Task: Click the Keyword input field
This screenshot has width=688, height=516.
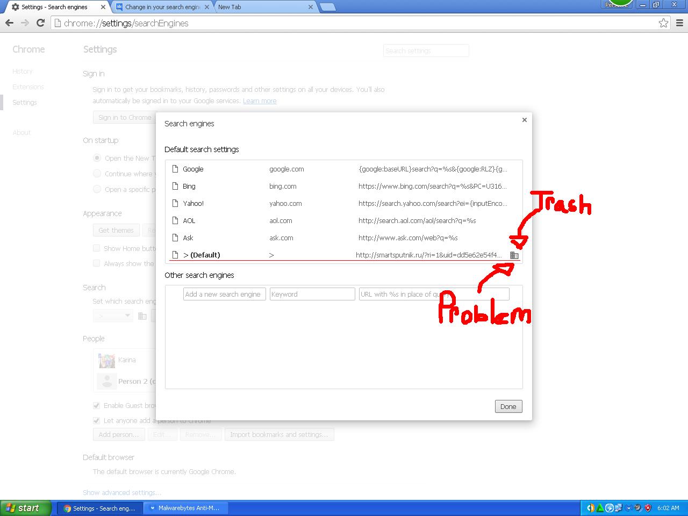Action: (312, 294)
